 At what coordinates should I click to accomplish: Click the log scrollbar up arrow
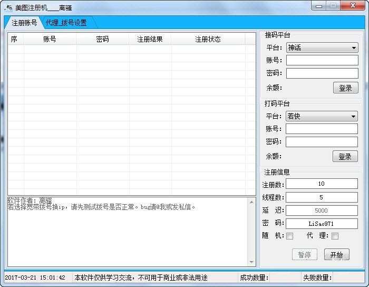point(251,202)
